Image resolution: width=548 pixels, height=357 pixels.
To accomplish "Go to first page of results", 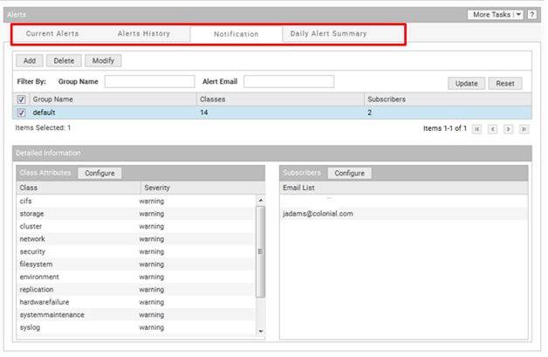I will [476, 129].
